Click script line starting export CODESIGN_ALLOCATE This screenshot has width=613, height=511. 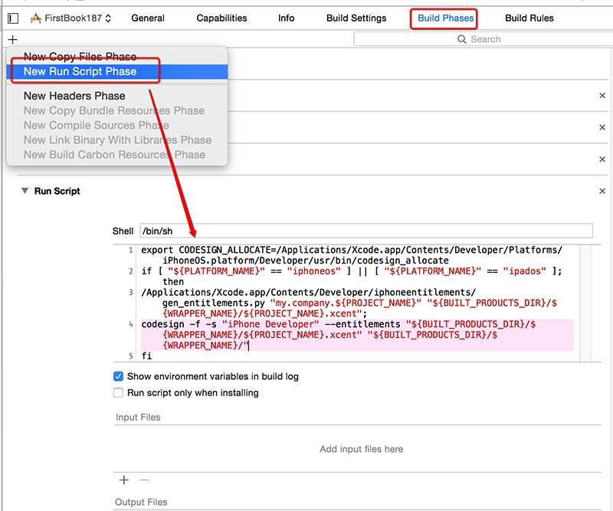(x=352, y=255)
